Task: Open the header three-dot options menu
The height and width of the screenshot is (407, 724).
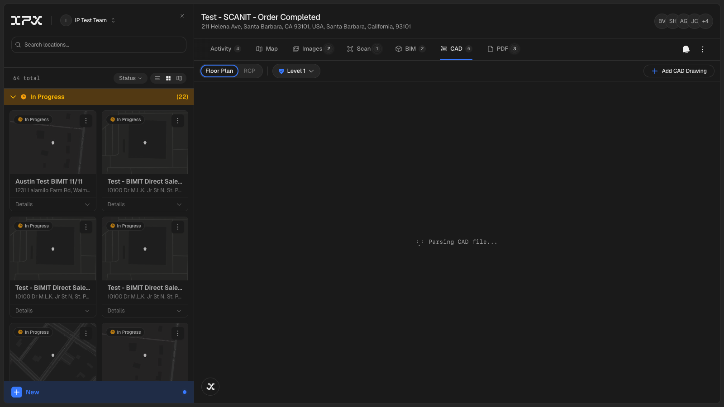Action: [703, 49]
